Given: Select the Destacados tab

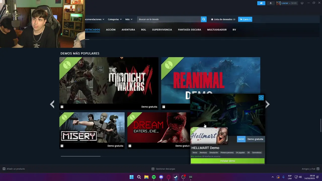Looking at the screenshot, I should pos(92,30).
